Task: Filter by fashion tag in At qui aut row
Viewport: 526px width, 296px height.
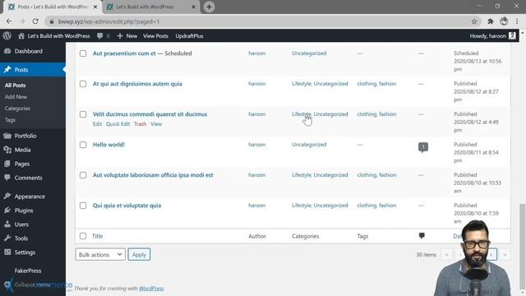Action: (387, 84)
